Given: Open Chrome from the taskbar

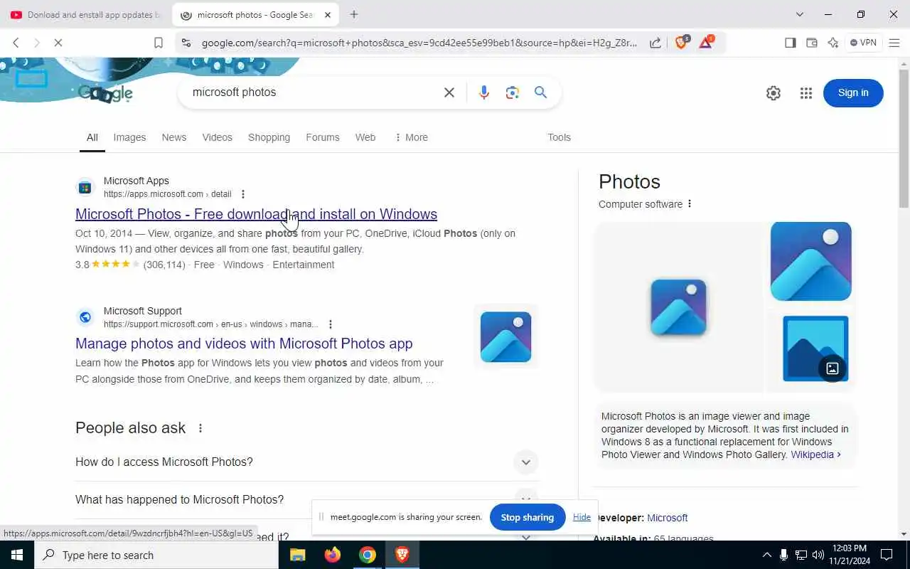Looking at the screenshot, I should (367, 555).
